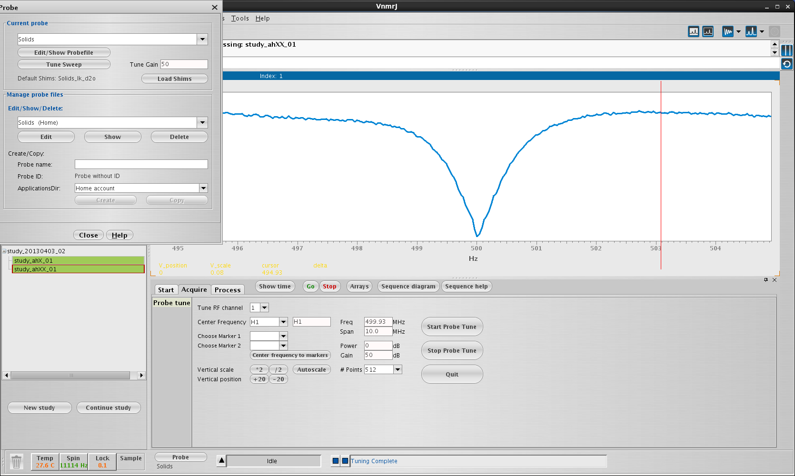Switch to the Process tab
795x476 pixels.
coord(228,290)
